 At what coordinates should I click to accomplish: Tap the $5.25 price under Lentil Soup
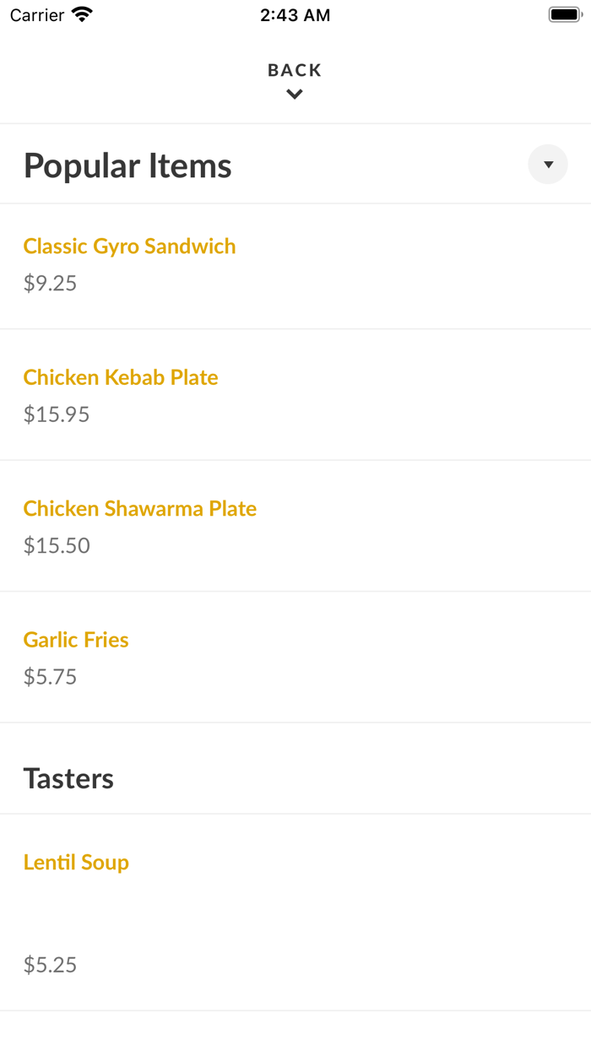50,964
